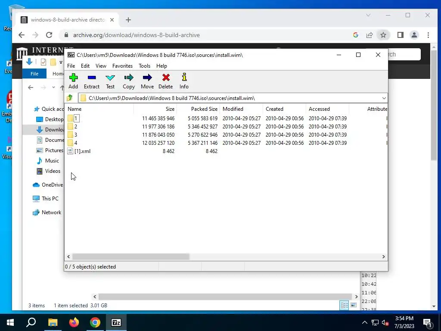Click packed size 5 367 211 146

(x=202, y=143)
